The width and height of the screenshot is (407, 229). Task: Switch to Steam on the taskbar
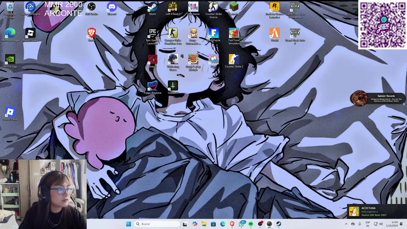[x=279, y=224]
